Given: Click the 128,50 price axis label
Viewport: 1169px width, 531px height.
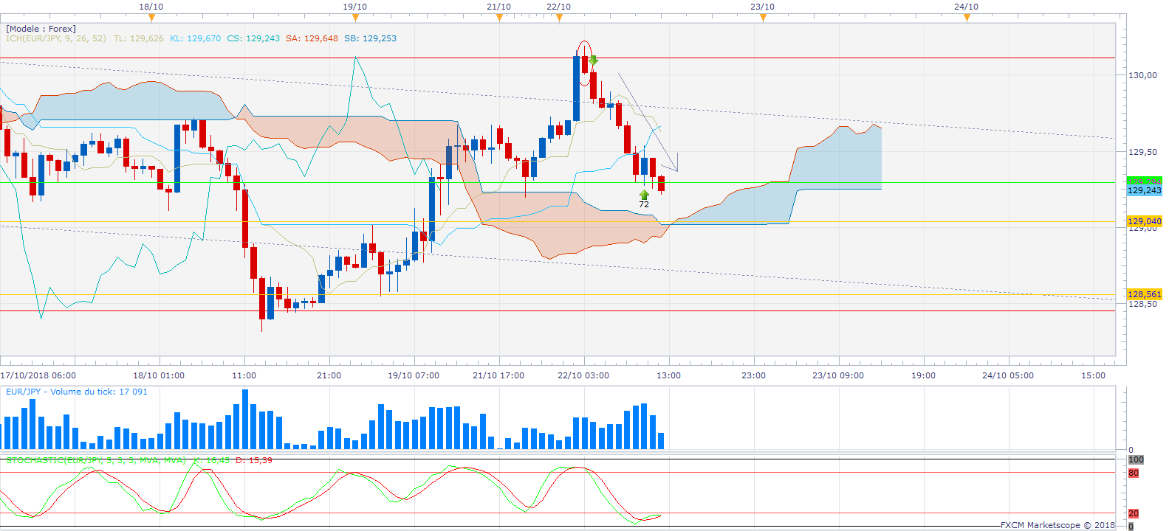Looking at the screenshot, I should point(1142,304).
